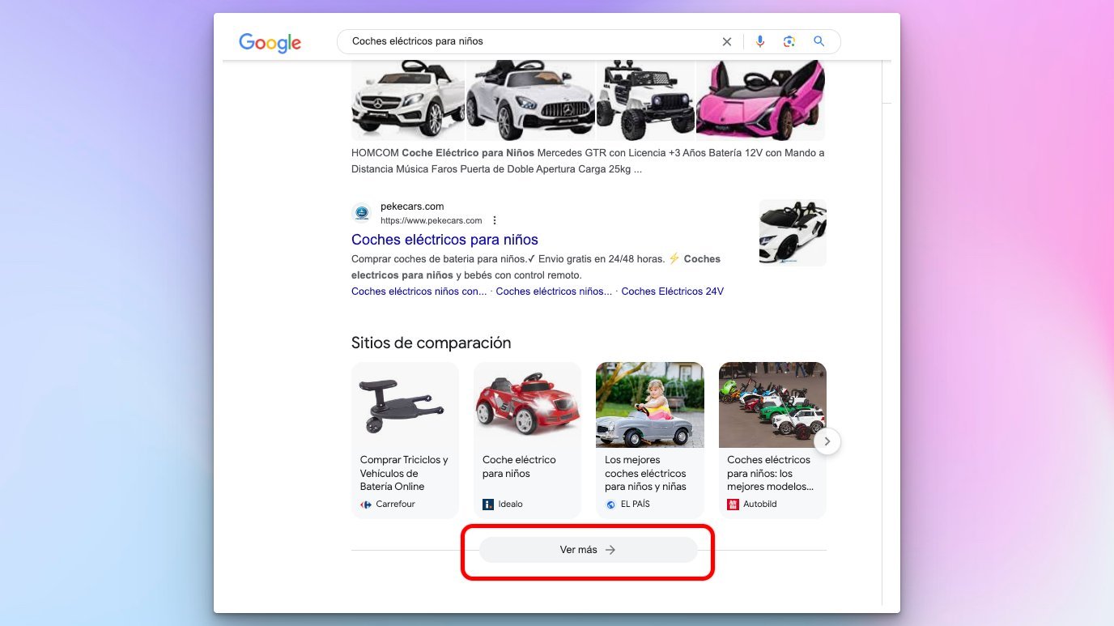The height and width of the screenshot is (626, 1114).
Task: Open 'Coches eléctricos para niños' result title
Action: coord(444,240)
